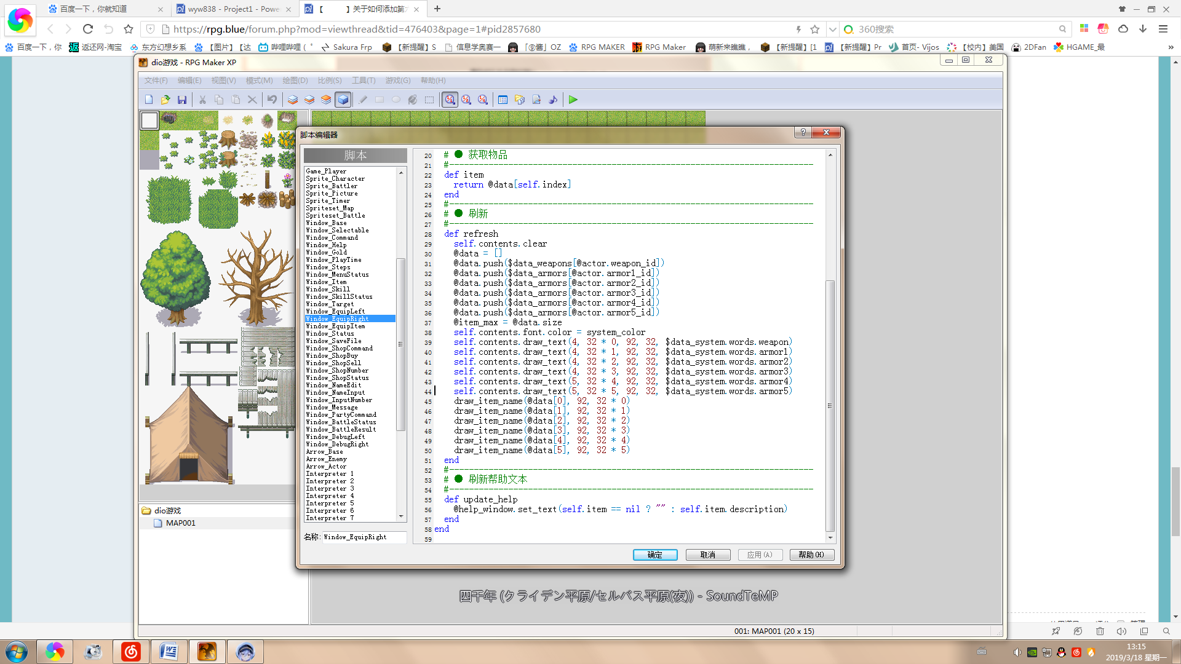Click the help question mark in script editor title

tap(803, 132)
